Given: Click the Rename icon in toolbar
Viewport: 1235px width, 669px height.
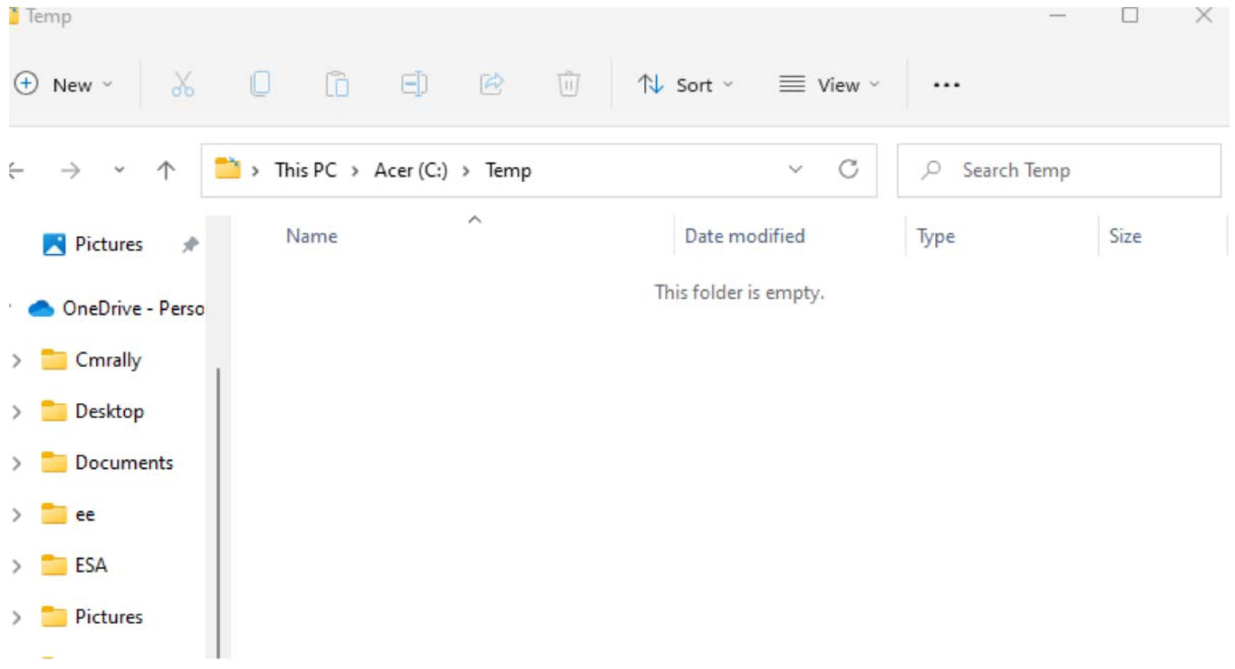Looking at the screenshot, I should pyautogui.click(x=414, y=85).
